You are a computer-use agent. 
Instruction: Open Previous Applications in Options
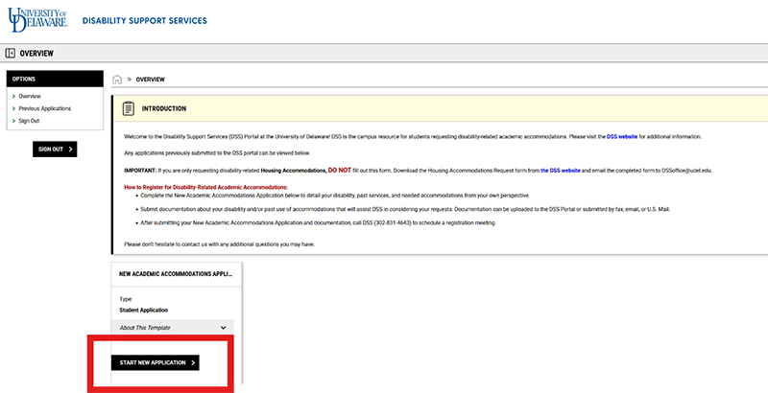(x=44, y=108)
